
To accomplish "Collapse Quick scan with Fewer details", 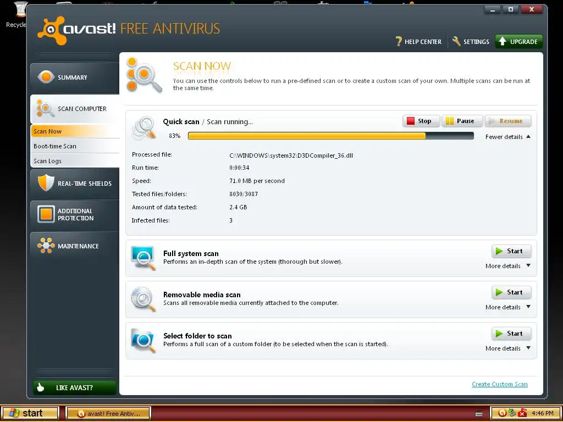I will pos(507,137).
